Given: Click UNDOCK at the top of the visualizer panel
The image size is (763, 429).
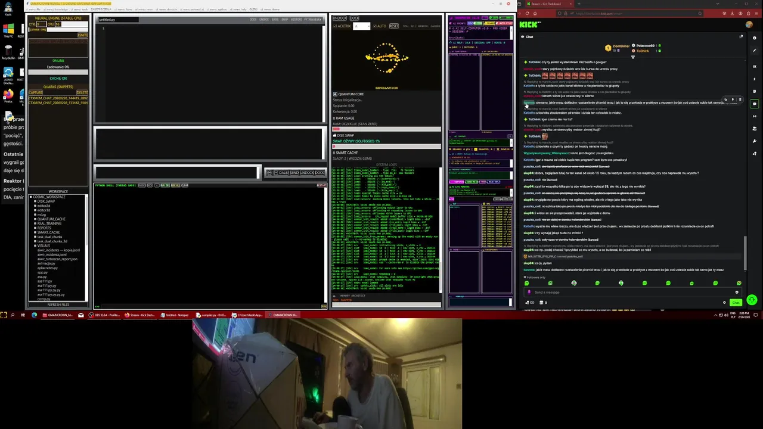Looking at the screenshot, I should [339, 18].
